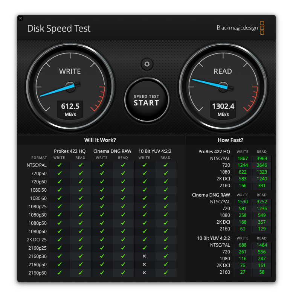Screen dimensions: 293x302
Task: Click the 1080p60 format row label
Action: (x=38, y=232)
